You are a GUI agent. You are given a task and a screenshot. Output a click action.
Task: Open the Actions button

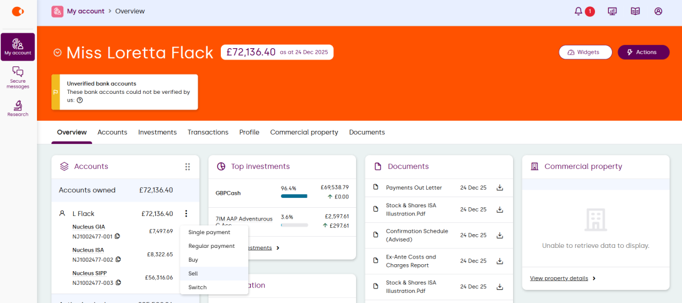pos(643,52)
